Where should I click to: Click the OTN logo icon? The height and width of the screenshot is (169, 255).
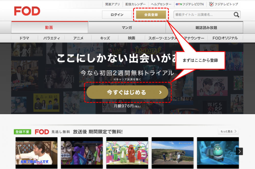179,4
